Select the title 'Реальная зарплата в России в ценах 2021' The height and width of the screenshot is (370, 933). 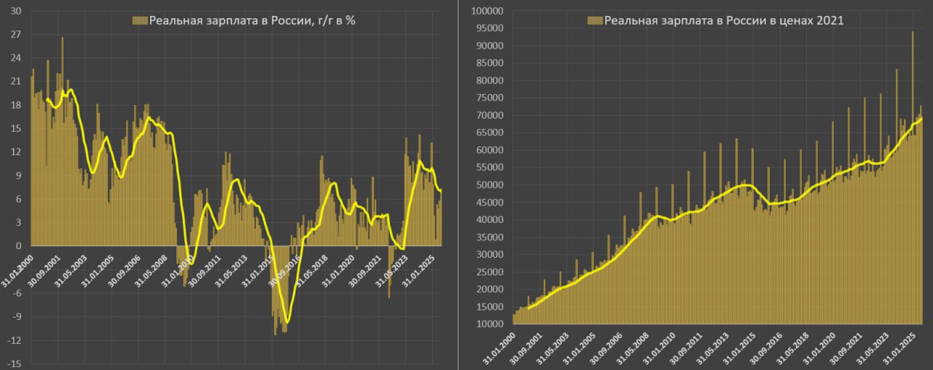tap(720, 21)
